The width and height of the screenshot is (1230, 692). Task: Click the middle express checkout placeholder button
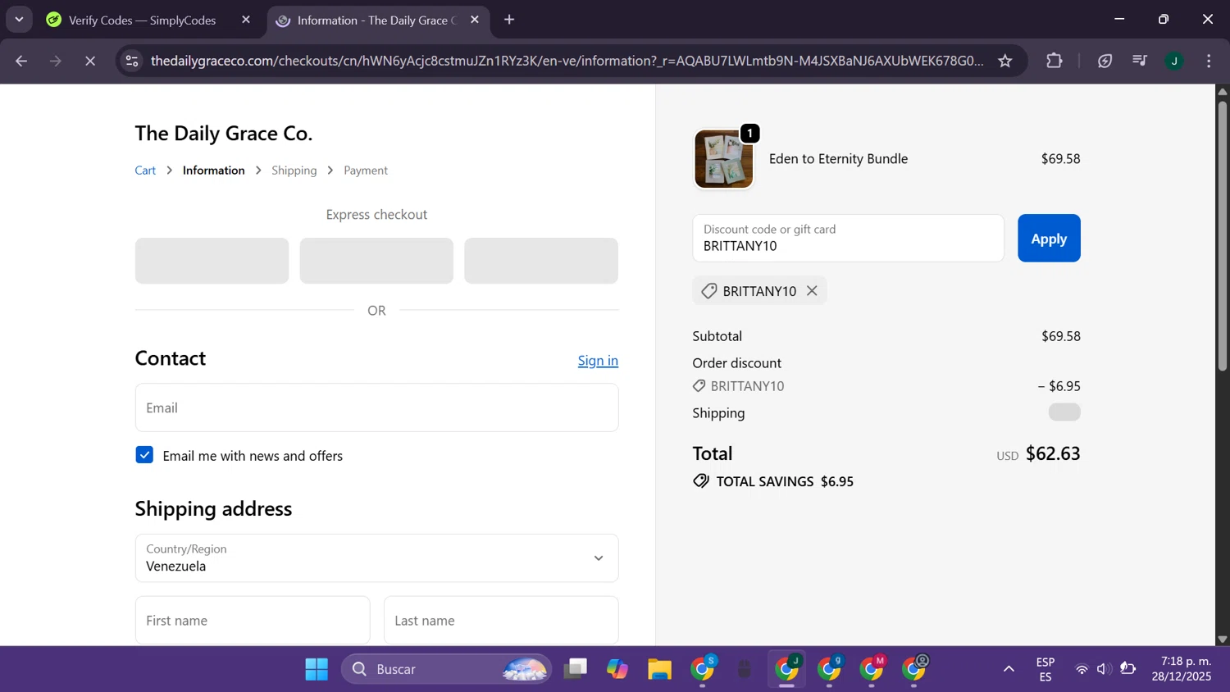[x=376, y=261]
